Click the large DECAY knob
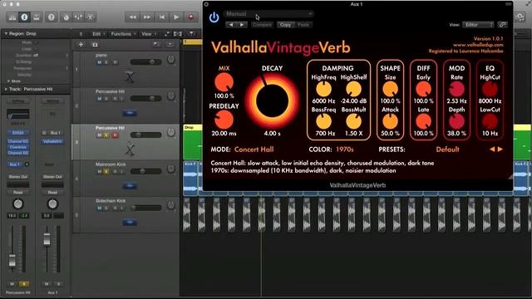The width and height of the screenshot is (532, 299). click(272, 100)
